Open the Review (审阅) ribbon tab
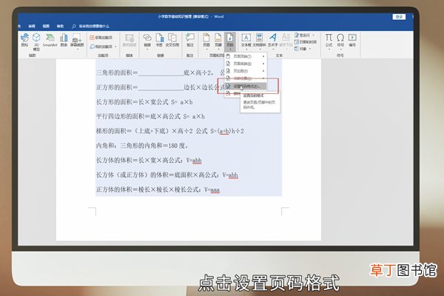The image size is (444, 296). 32,26
